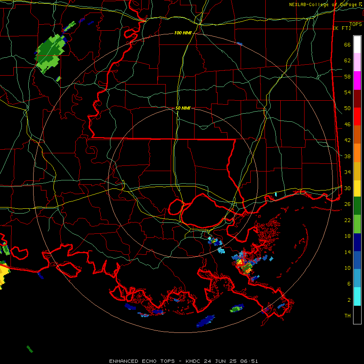The width and height of the screenshot is (364, 364).
Task: Click the yellow legend swatch near 30
Action: tap(357, 188)
